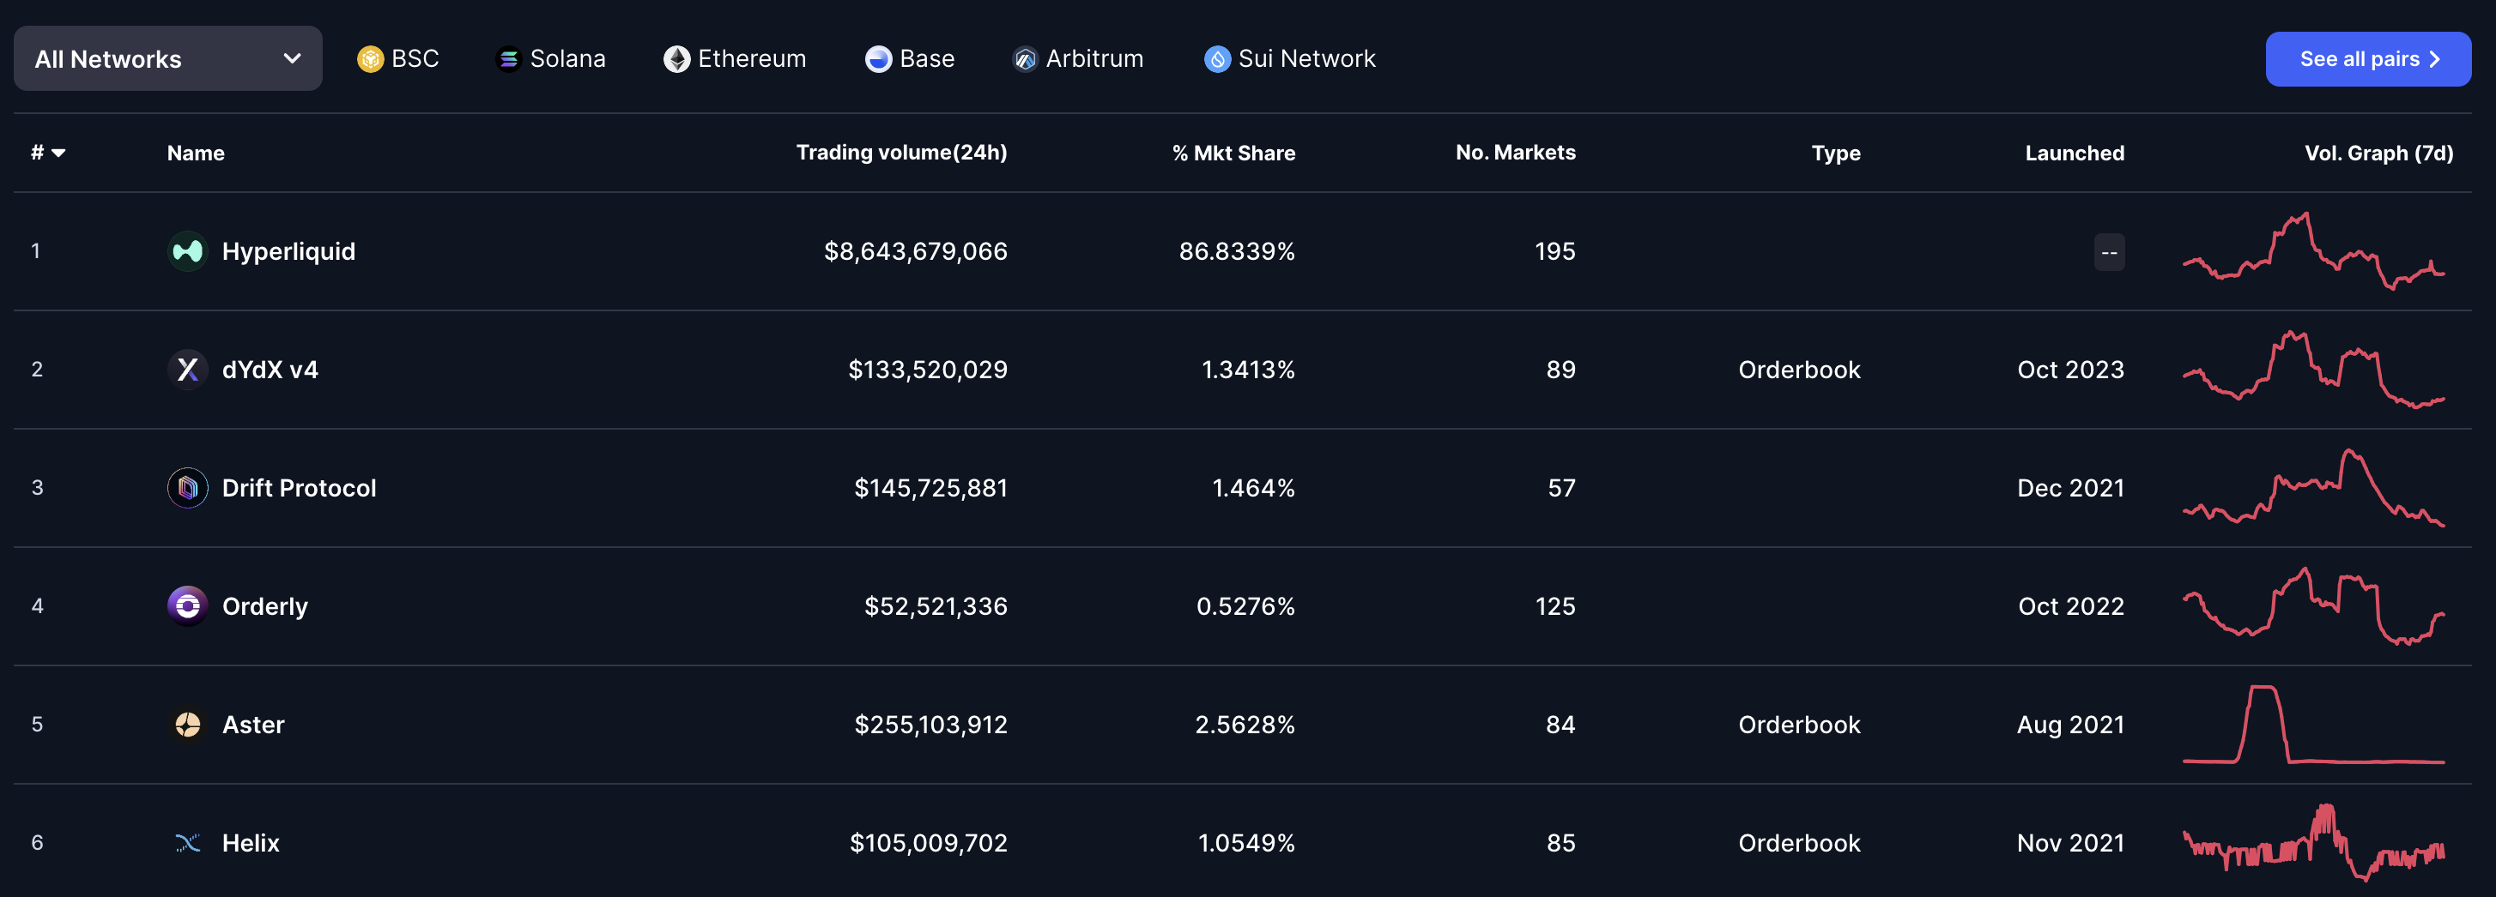Viewport: 2496px width, 897px height.
Task: Sort by Launched column header
Action: click(x=2074, y=153)
